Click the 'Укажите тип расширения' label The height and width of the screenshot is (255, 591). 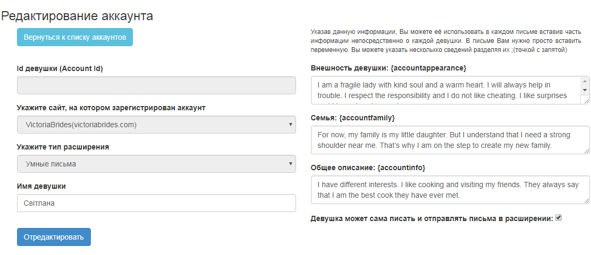pyautogui.click(x=63, y=147)
